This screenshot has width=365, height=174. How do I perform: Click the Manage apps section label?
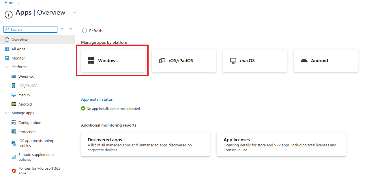23,113
